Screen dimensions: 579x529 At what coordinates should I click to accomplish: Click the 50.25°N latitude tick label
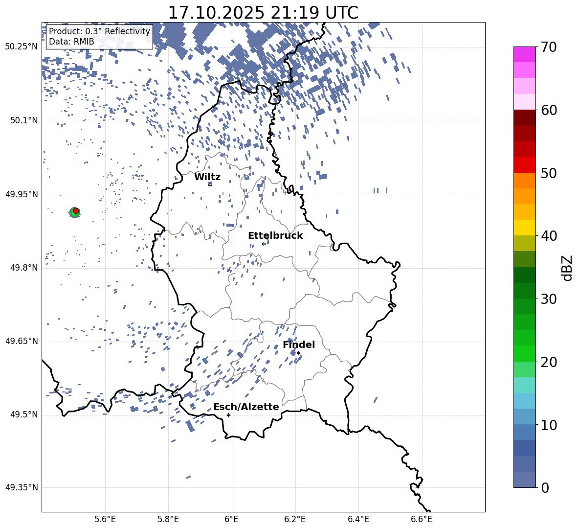[x=22, y=47]
